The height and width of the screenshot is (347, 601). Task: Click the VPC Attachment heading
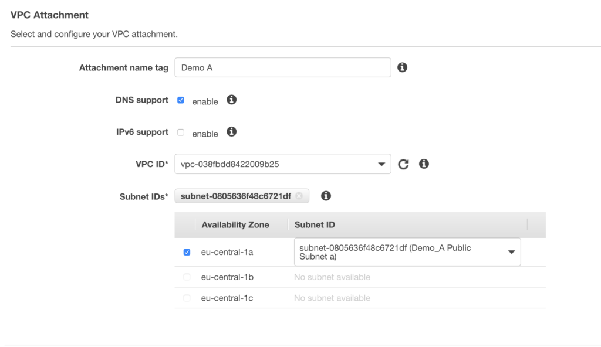click(49, 15)
